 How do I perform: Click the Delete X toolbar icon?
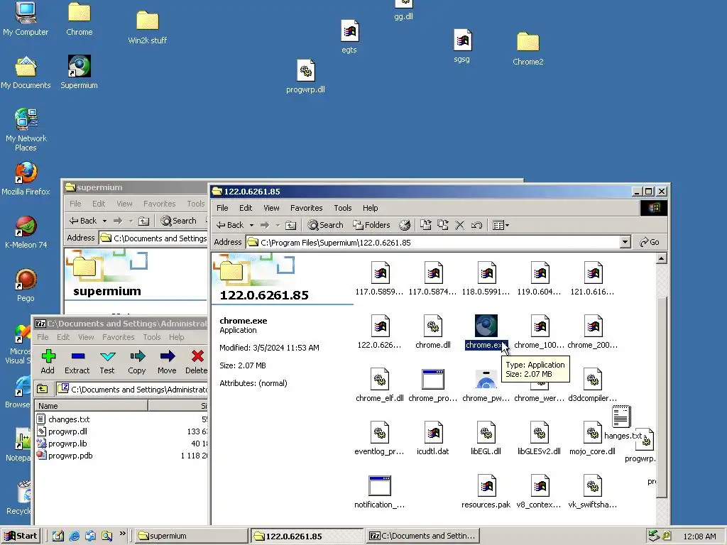tap(459, 225)
